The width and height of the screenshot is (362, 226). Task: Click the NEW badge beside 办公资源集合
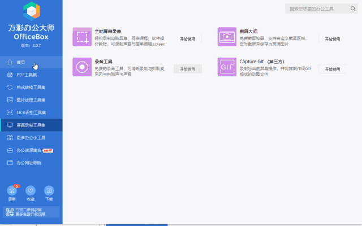(x=48, y=150)
